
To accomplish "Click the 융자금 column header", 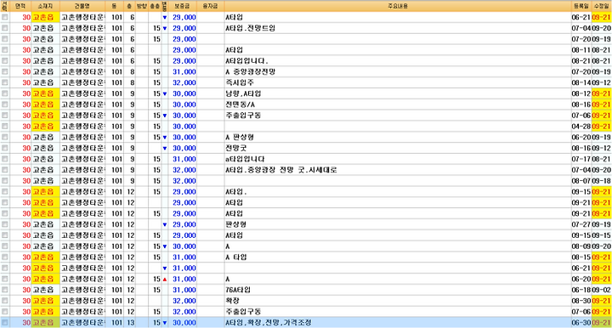I will tap(211, 6).
